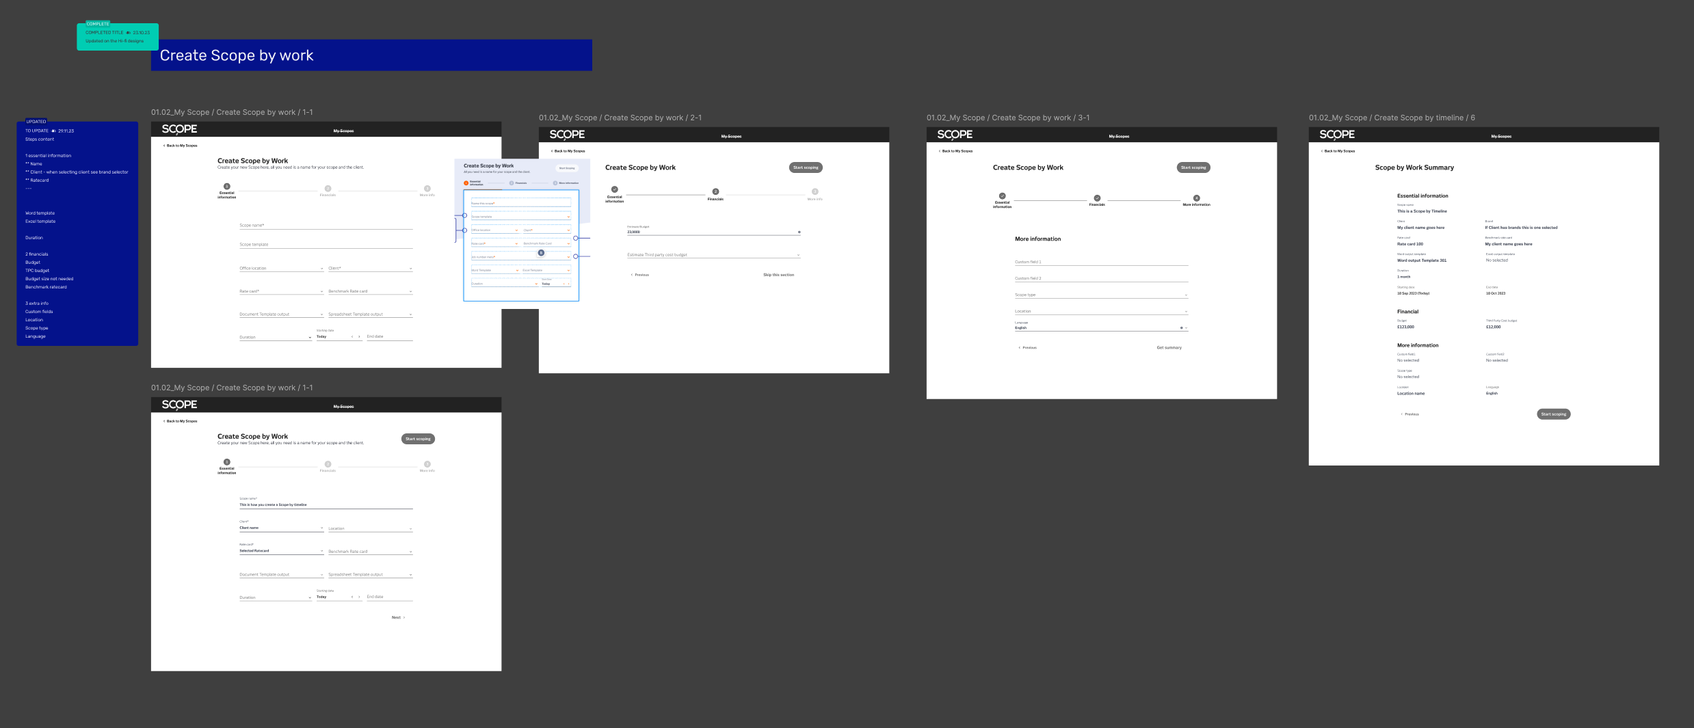The image size is (1694, 728).
Task: Click the Essential information checkmark circle in the 2-1 frame
Action: 615,189
